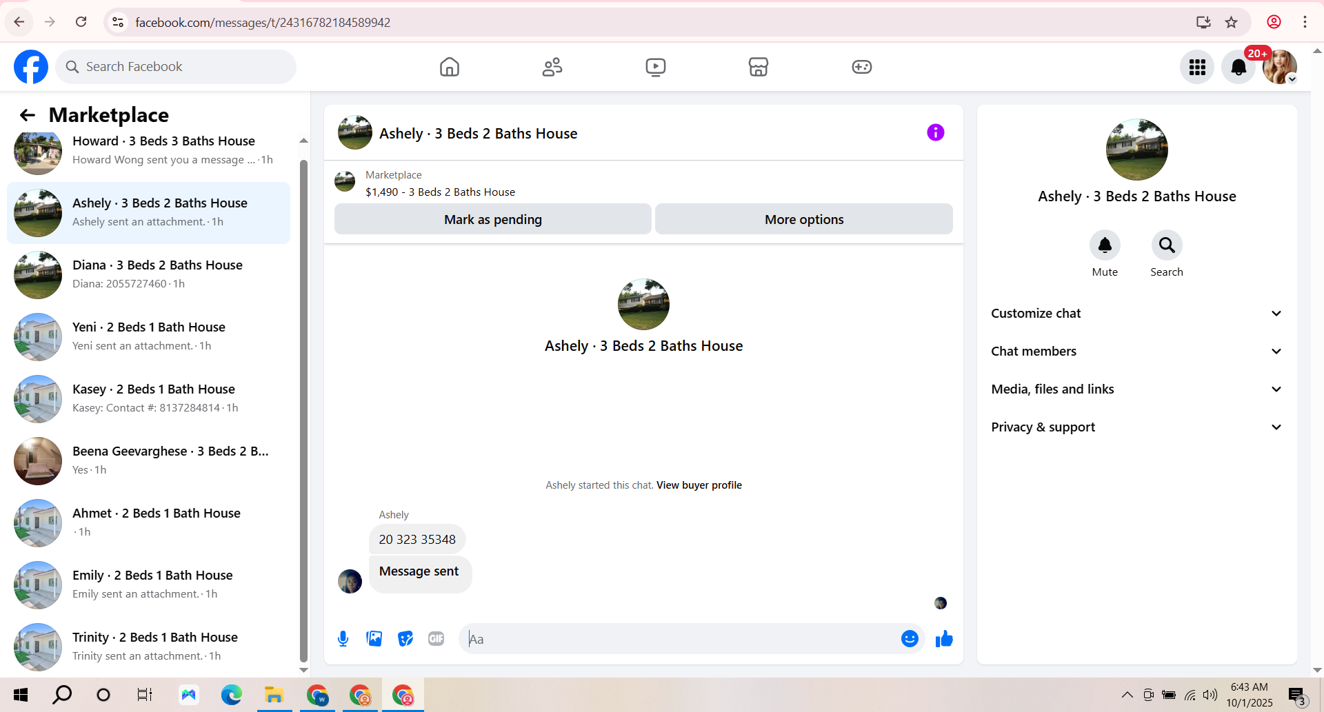Screen dimensions: 1324x712
Task: Expand the Privacy & support section
Action: click(1136, 427)
